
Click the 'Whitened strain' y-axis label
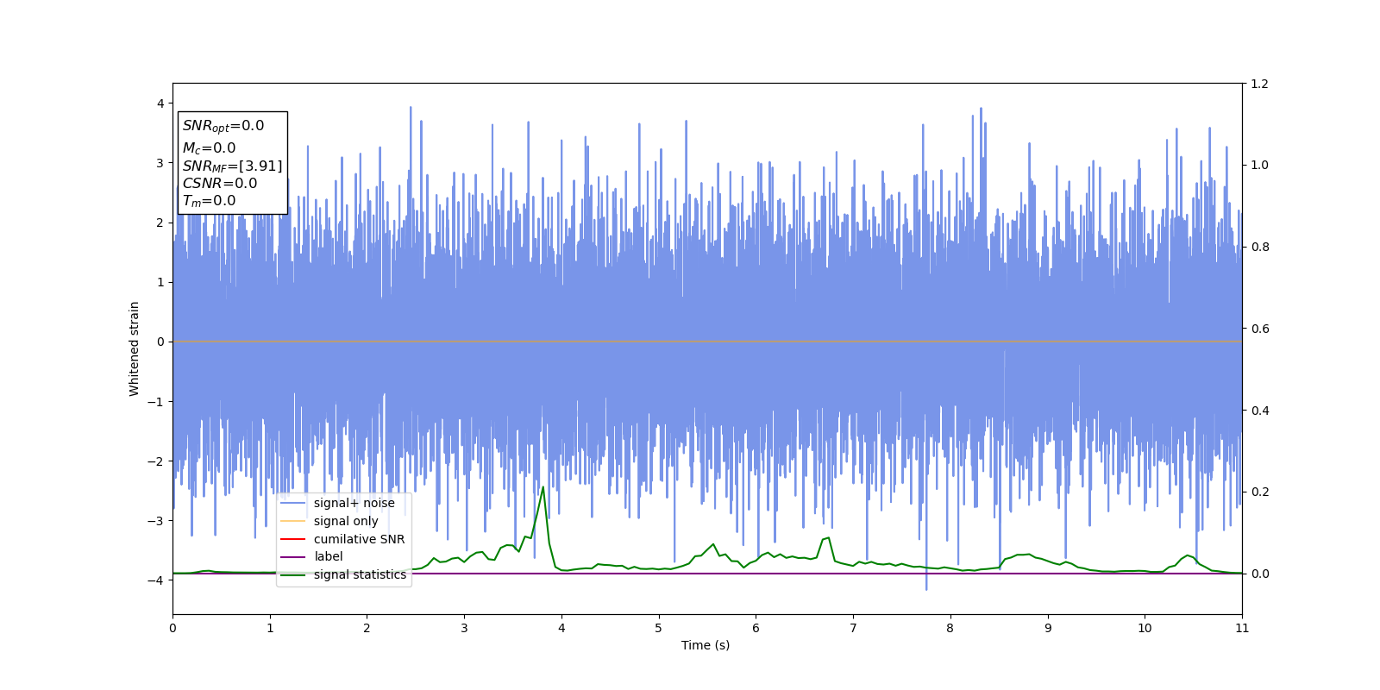click(x=135, y=348)
